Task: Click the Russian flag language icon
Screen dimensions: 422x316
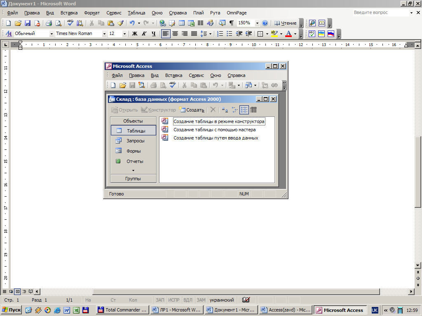Action: click(x=331, y=34)
